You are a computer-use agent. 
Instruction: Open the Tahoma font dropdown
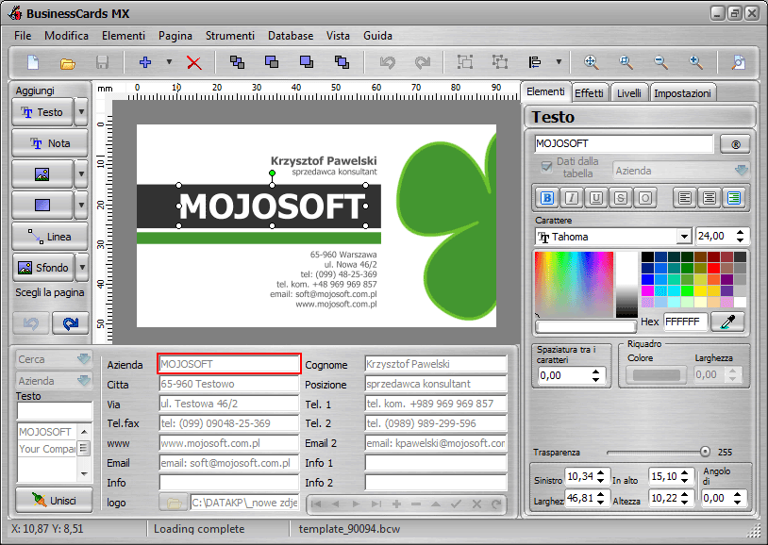point(684,237)
